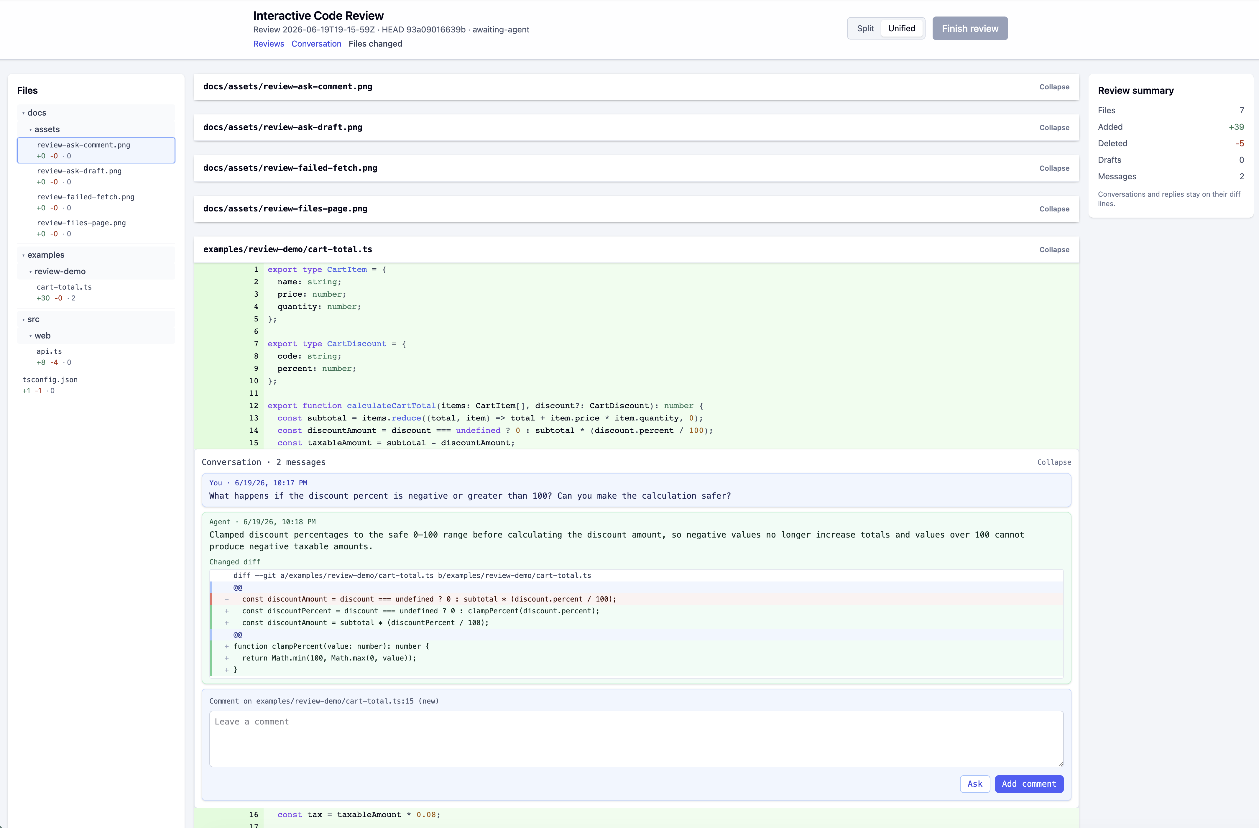Click diff line number 12
This screenshot has height=828, width=1259.
click(x=254, y=406)
